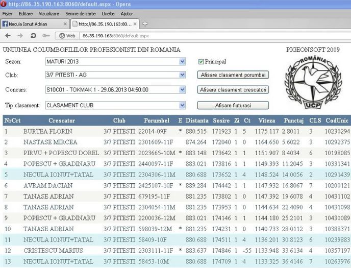The image size is (351, 268).
Task: Open the Club dropdown 3/7 PITESTI - AG
Action: pyautogui.click(x=183, y=76)
